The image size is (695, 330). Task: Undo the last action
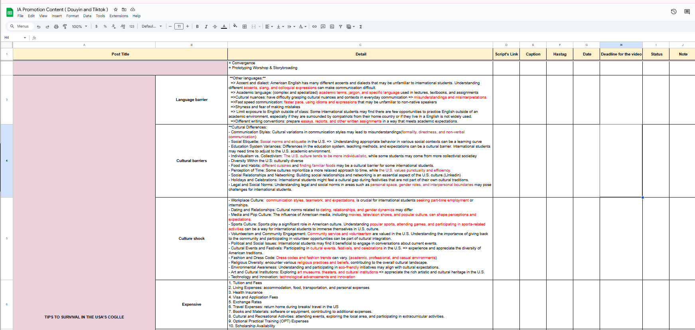point(39,27)
